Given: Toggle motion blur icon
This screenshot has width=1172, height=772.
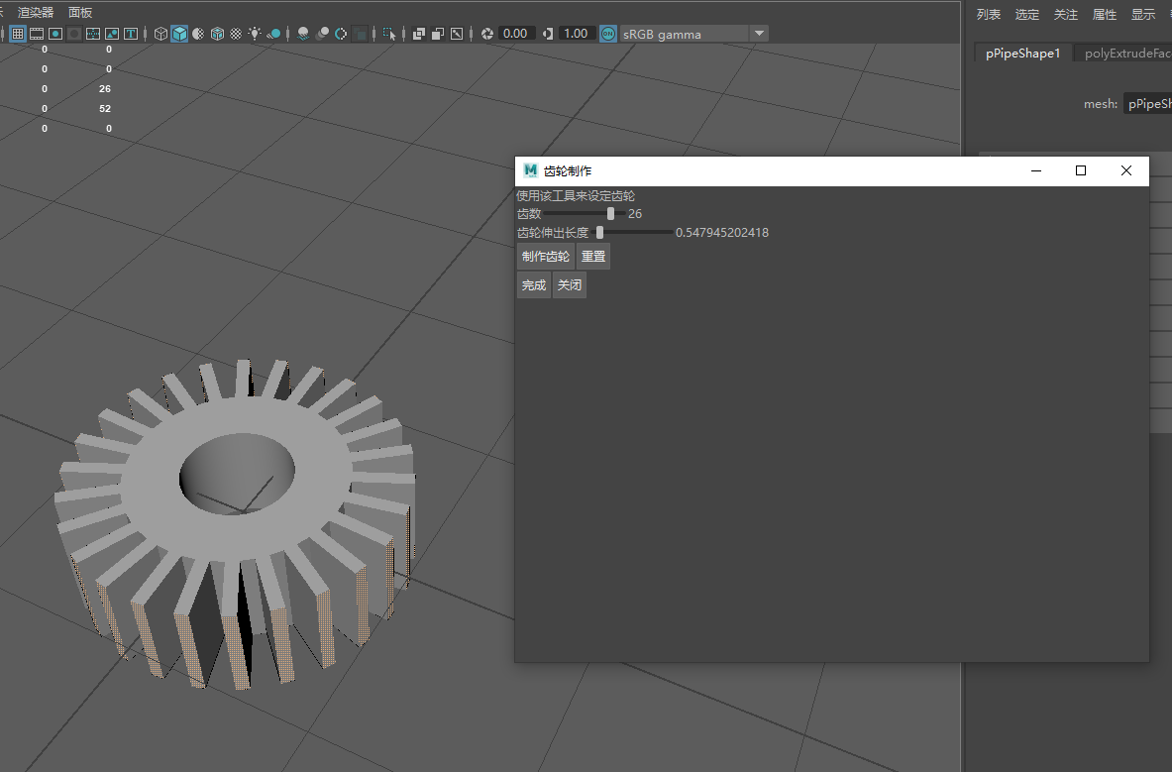Looking at the screenshot, I should tap(322, 34).
